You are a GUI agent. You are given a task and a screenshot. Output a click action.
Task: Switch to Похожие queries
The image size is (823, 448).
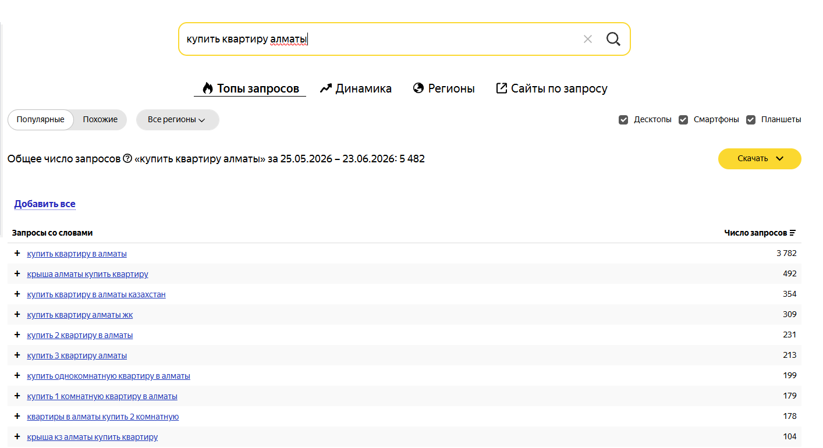tap(100, 120)
